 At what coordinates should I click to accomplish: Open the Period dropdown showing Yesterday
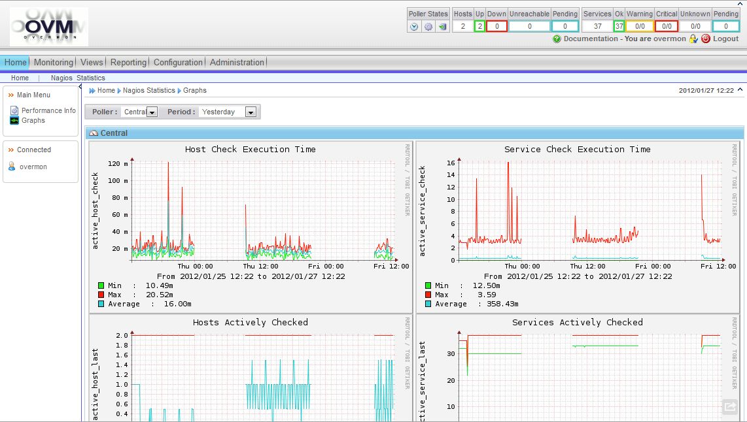click(228, 112)
